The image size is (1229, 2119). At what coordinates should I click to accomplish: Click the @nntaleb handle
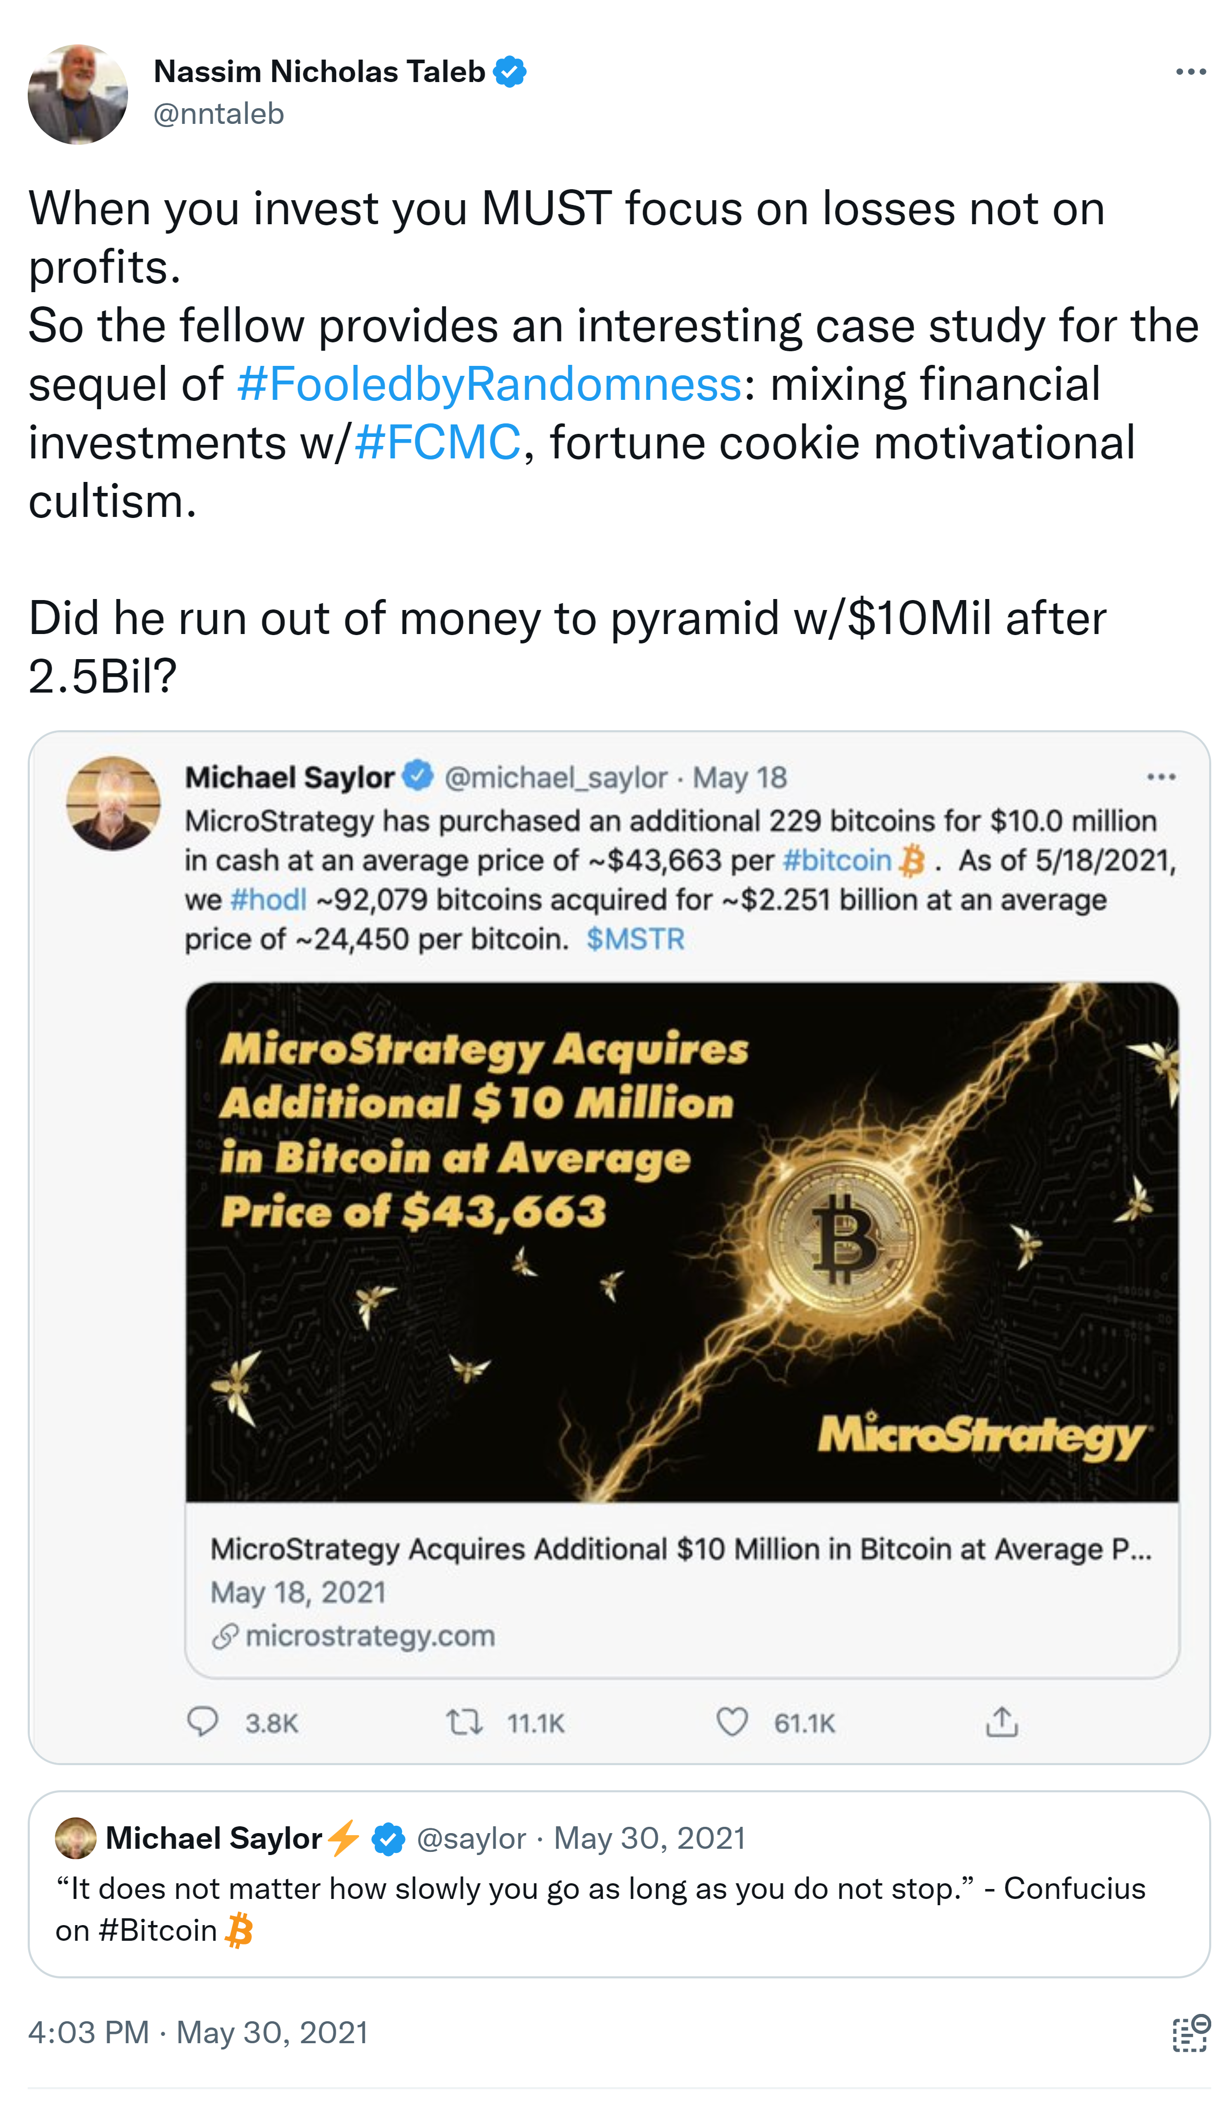pos(219,113)
